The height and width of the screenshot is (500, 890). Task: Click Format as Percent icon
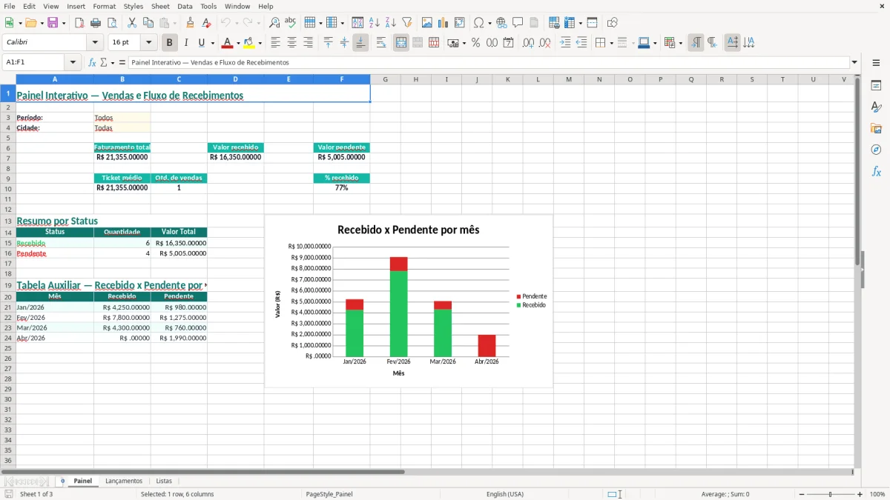475,43
